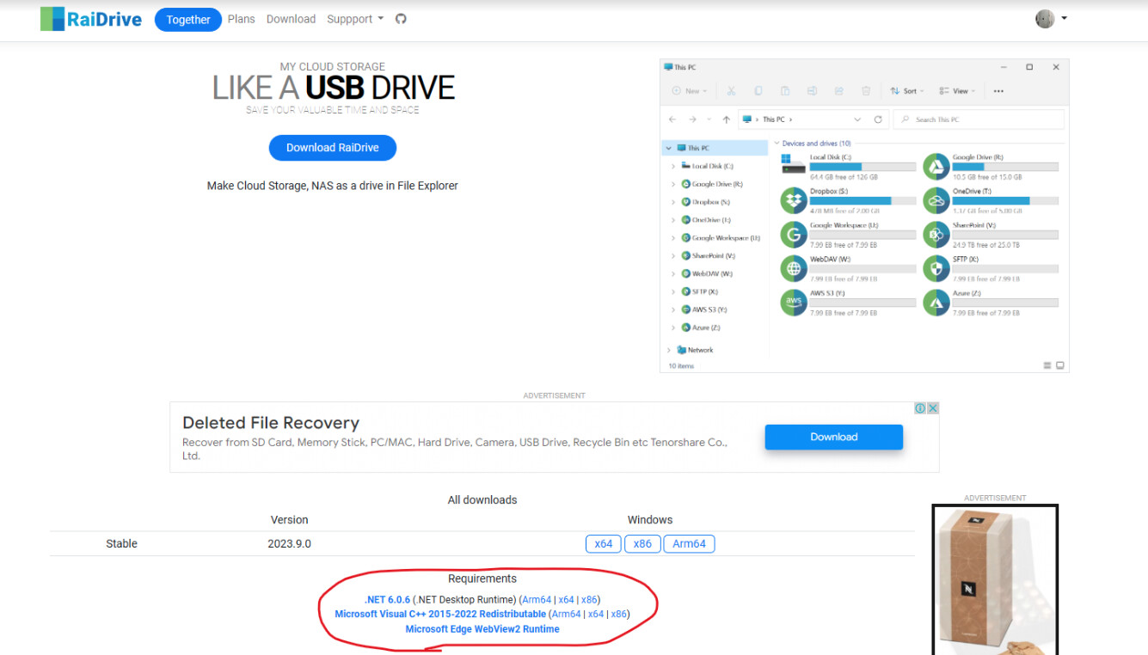Click the RaiDrive logo in the navbar

point(91,19)
